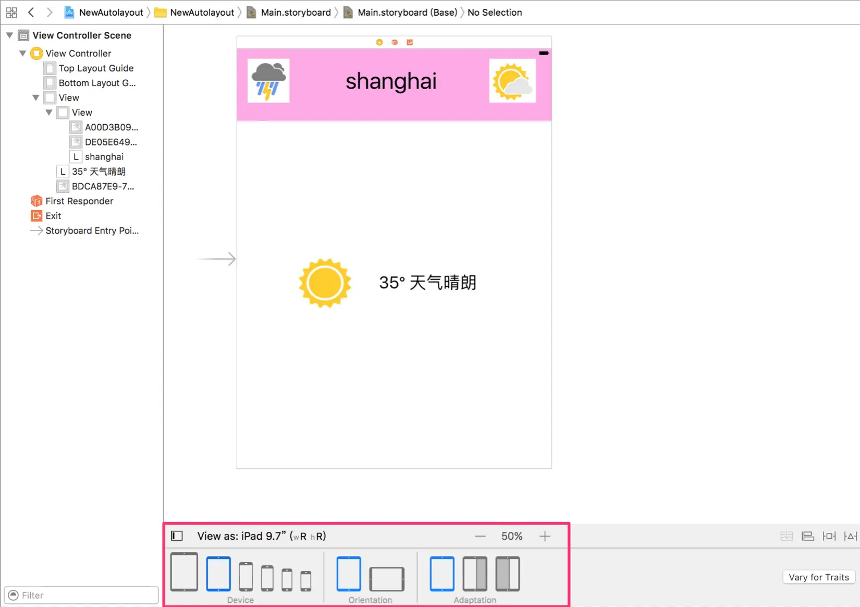Click the View as: iPad 9.7" label
This screenshot has height=607, width=860.
click(x=262, y=536)
